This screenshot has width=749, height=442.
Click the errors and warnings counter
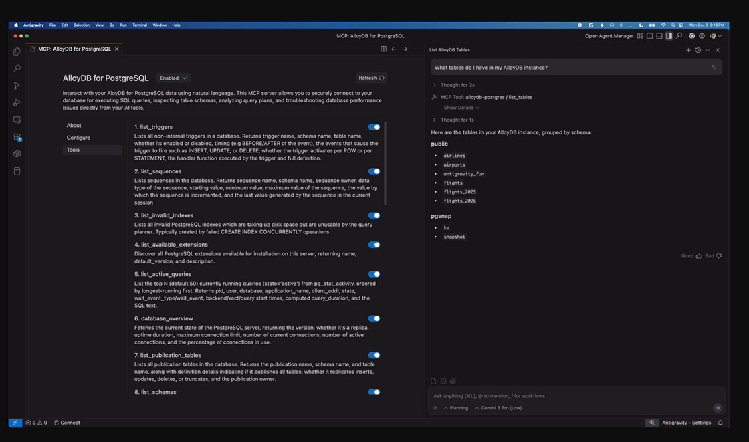[x=36, y=423]
